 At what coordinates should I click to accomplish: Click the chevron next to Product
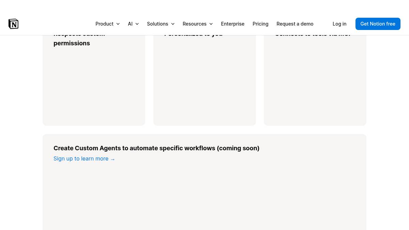pos(118,24)
